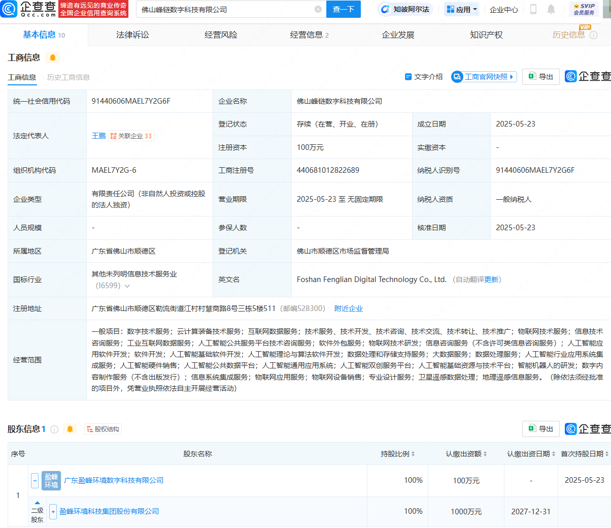The height and width of the screenshot is (528, 611).
Task: Switch to the 法律诉讼 tab
Action: 132,35
